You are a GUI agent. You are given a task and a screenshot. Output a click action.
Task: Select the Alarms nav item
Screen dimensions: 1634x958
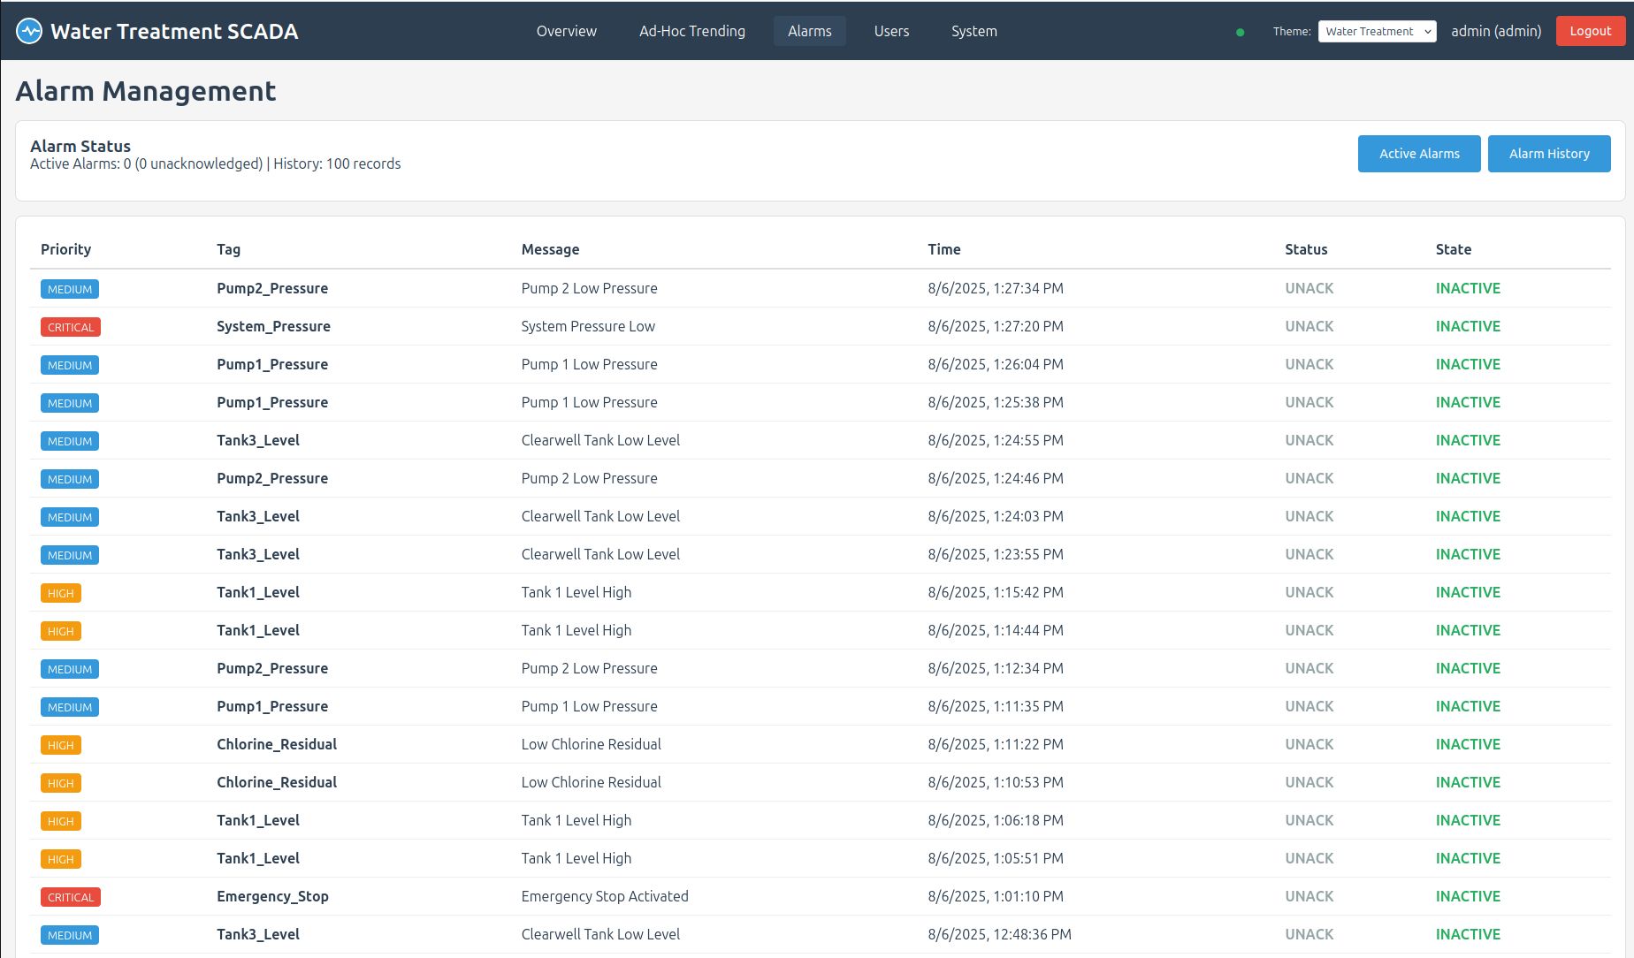coord(810,31)
